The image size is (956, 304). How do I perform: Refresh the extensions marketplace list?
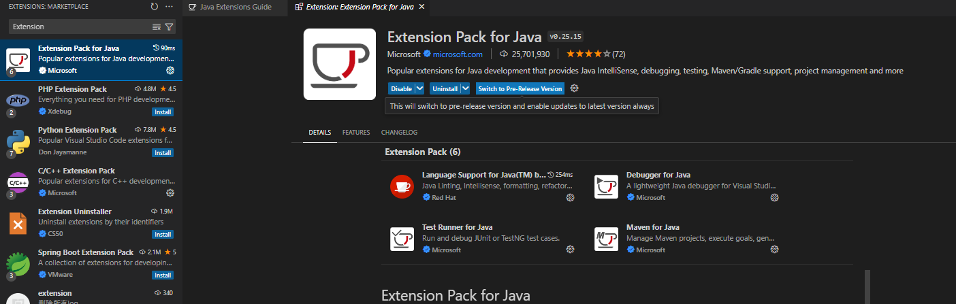point(155,7)
